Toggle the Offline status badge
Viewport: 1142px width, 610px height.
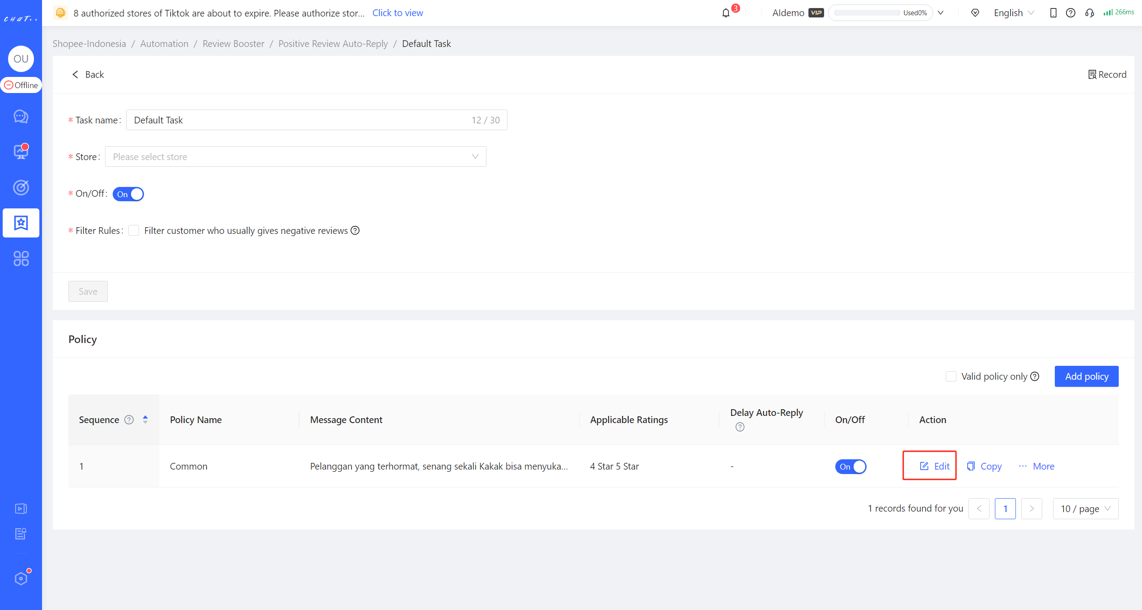(x=21, y=85)
